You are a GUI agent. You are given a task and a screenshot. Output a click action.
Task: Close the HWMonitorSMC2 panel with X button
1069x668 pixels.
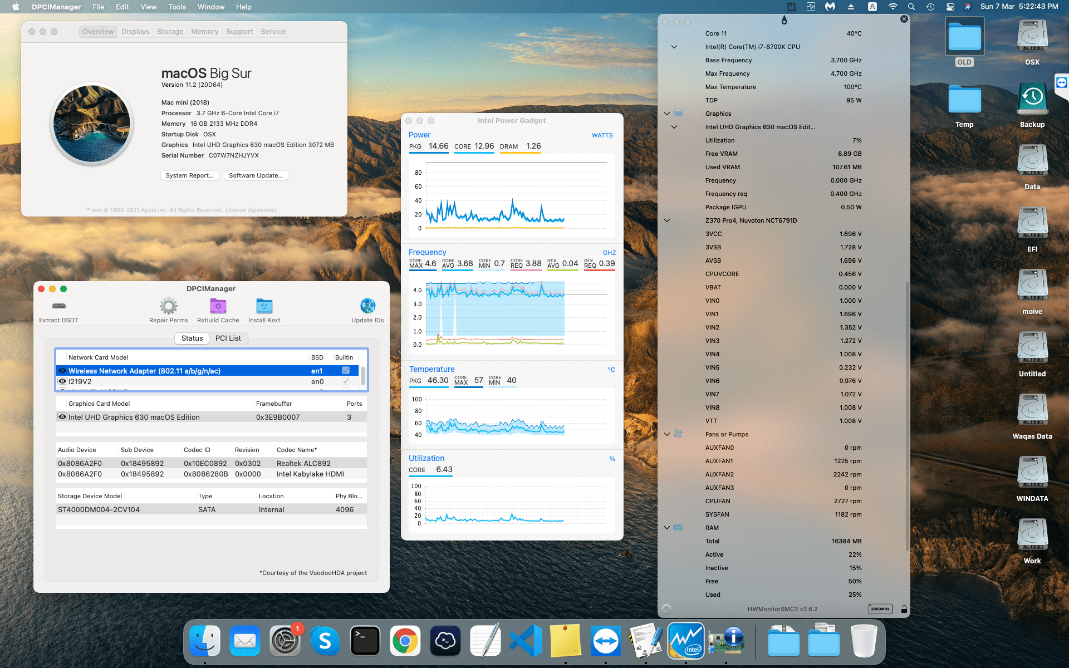coord(904,19)
